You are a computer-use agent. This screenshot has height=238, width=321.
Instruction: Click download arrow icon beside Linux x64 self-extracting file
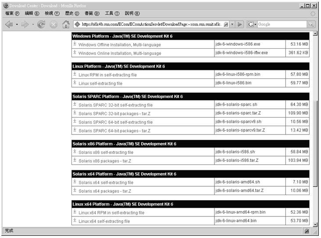coord(75,220)
